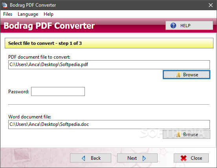217x168 pixels.
Task: Click the 'Select file to convert - step 1 of 3' banner
Action: tap(109, 43)
